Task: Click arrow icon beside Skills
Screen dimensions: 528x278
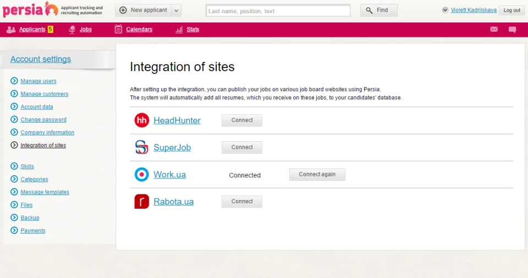Action: tap(14, 166)
